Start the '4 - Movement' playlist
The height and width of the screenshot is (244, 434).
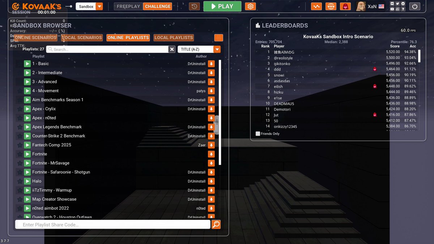[27, 91]
